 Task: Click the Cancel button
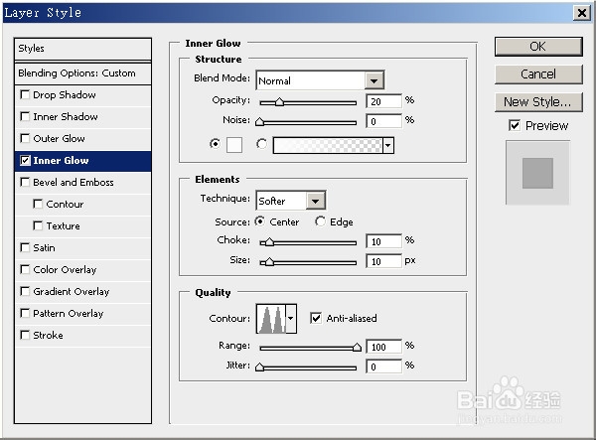click(x=538, y=74)
